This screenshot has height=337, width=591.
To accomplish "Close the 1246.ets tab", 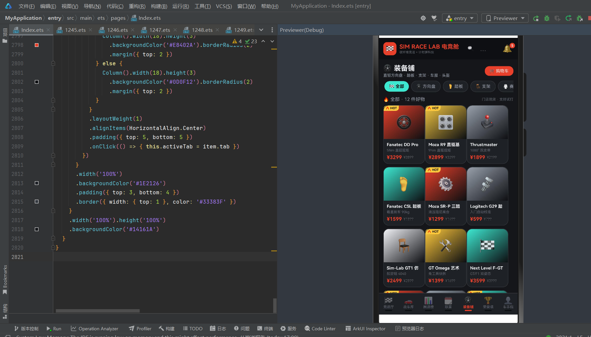I will coord(133,30).
